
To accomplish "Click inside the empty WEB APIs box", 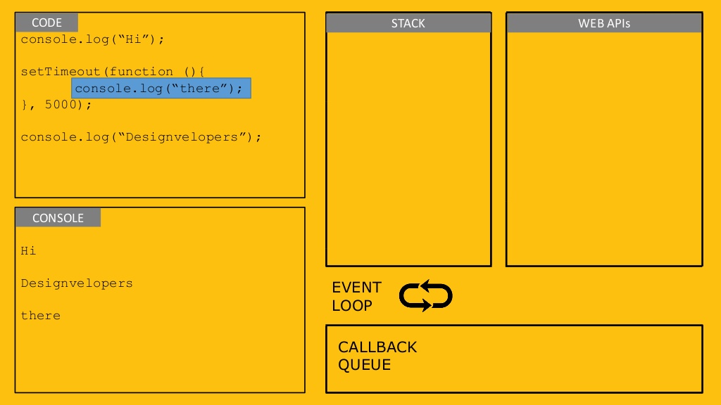I will [x=604, y=149].
